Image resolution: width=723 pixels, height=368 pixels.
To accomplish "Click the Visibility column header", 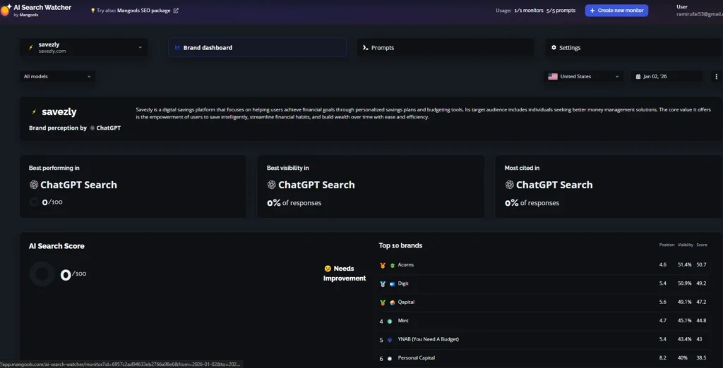I will pos(685,245).
